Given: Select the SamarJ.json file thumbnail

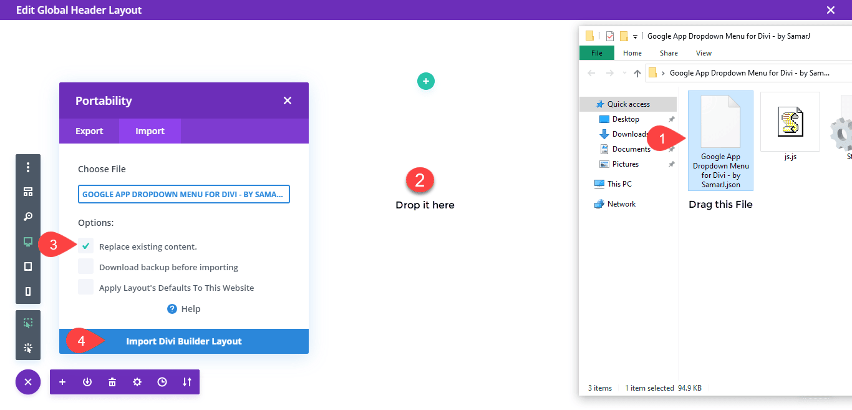Looking at the screenshot, I should (x=720, y=140).
